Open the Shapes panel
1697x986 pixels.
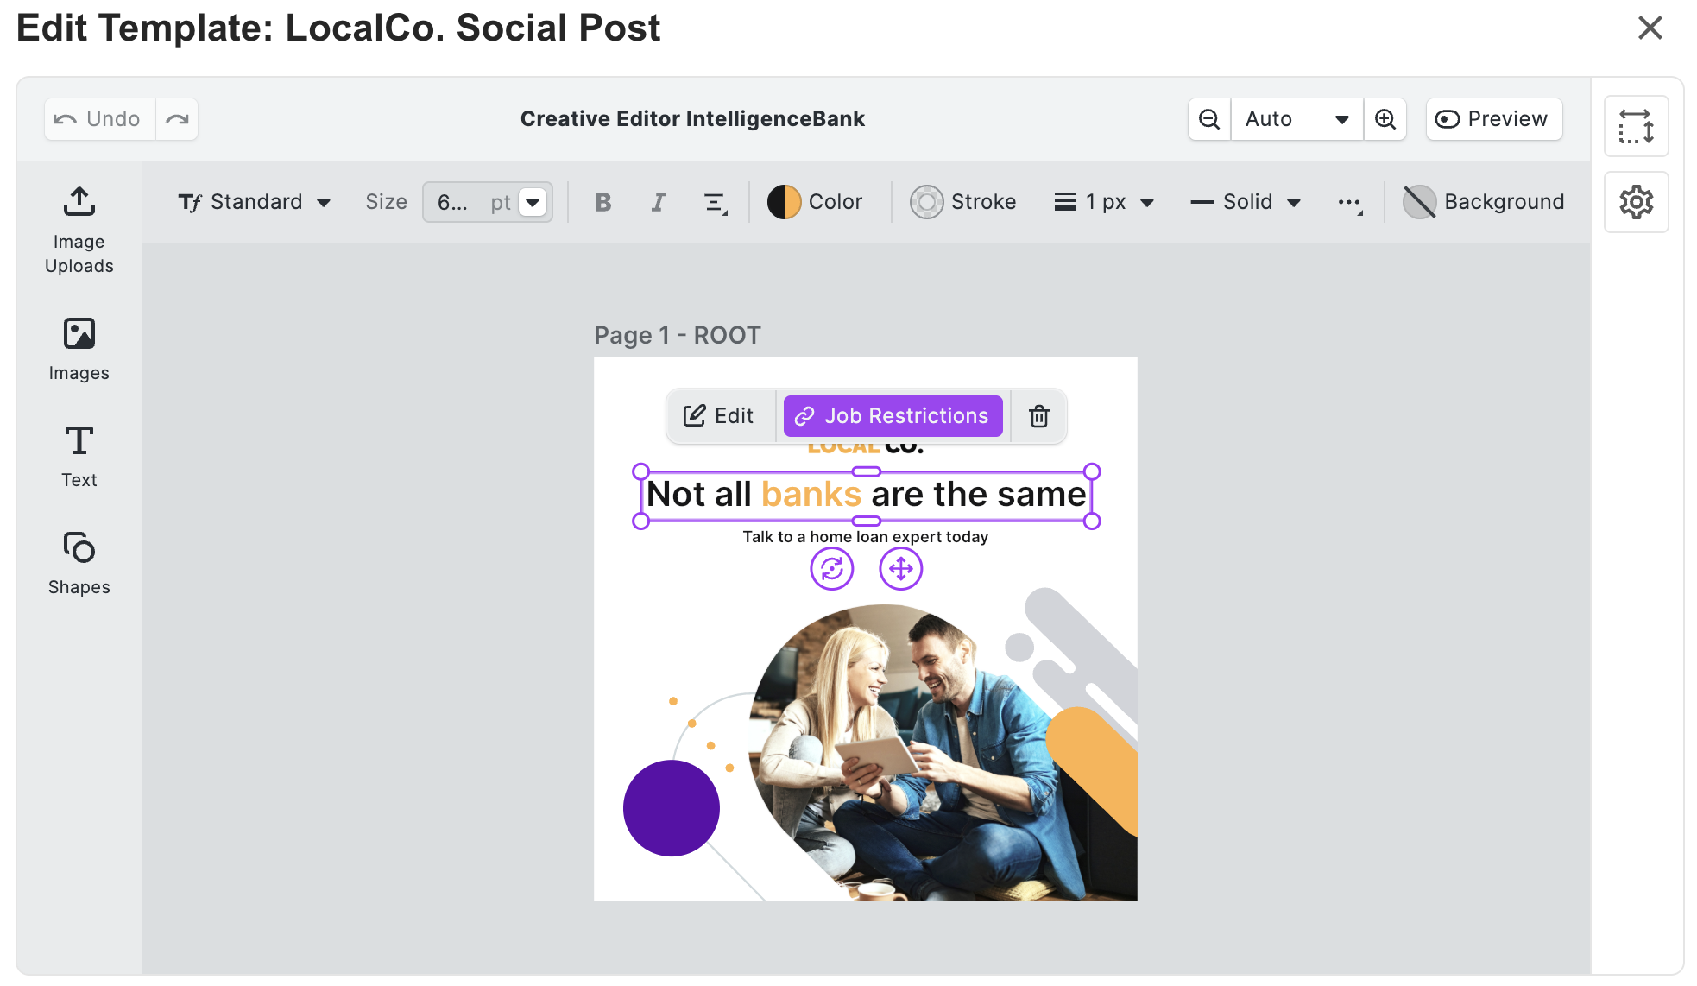[x=79, y=563]
